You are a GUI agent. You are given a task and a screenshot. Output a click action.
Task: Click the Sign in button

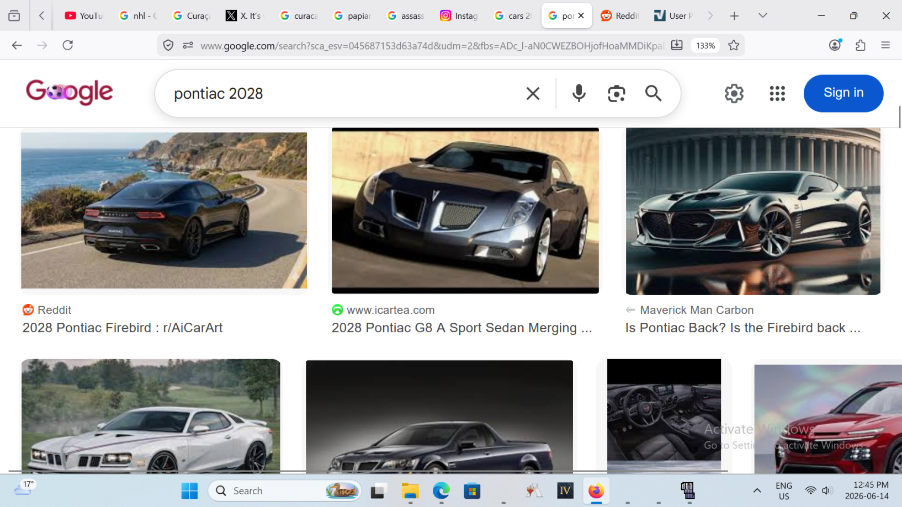coord(843,93)
